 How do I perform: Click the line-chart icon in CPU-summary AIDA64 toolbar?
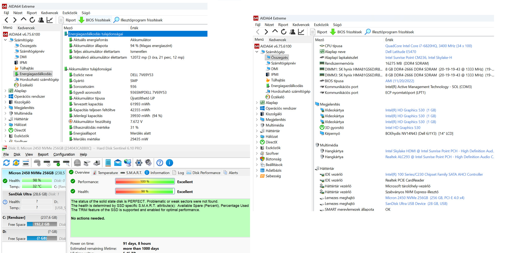point(301,32)
